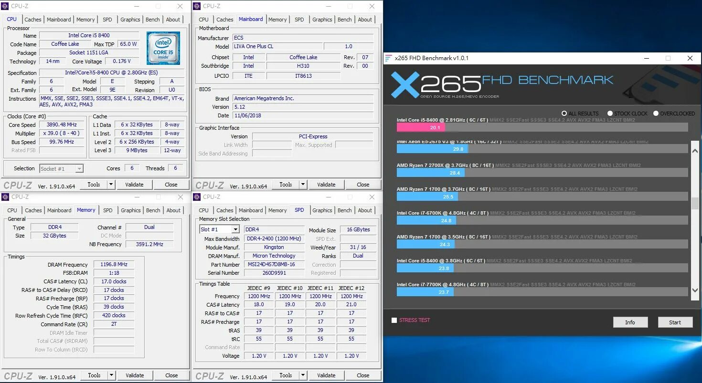Open Mainboard tab in CPU window
Image resolution: width=702 pixels, height=383 pixels.
coord(59,20)
